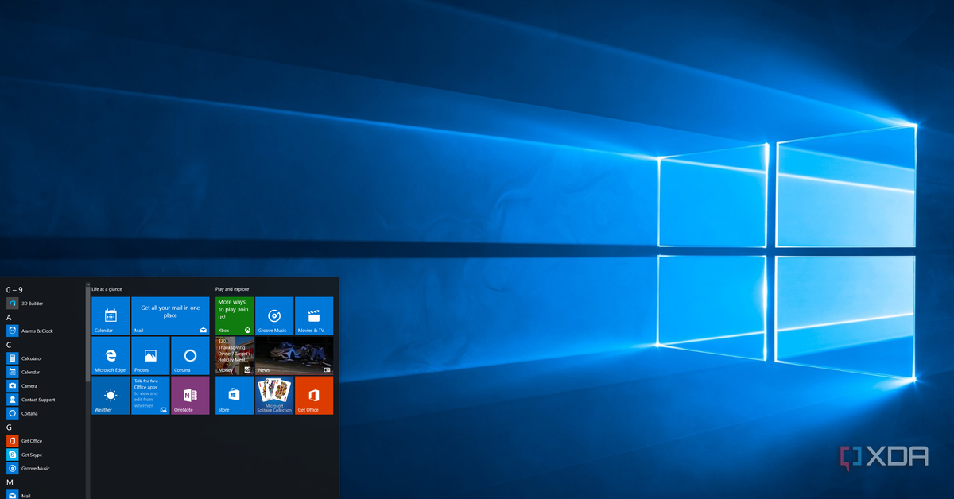The image size is (954, 499).
Task: Open the wide Mail tile
Action: click(170, 315)
